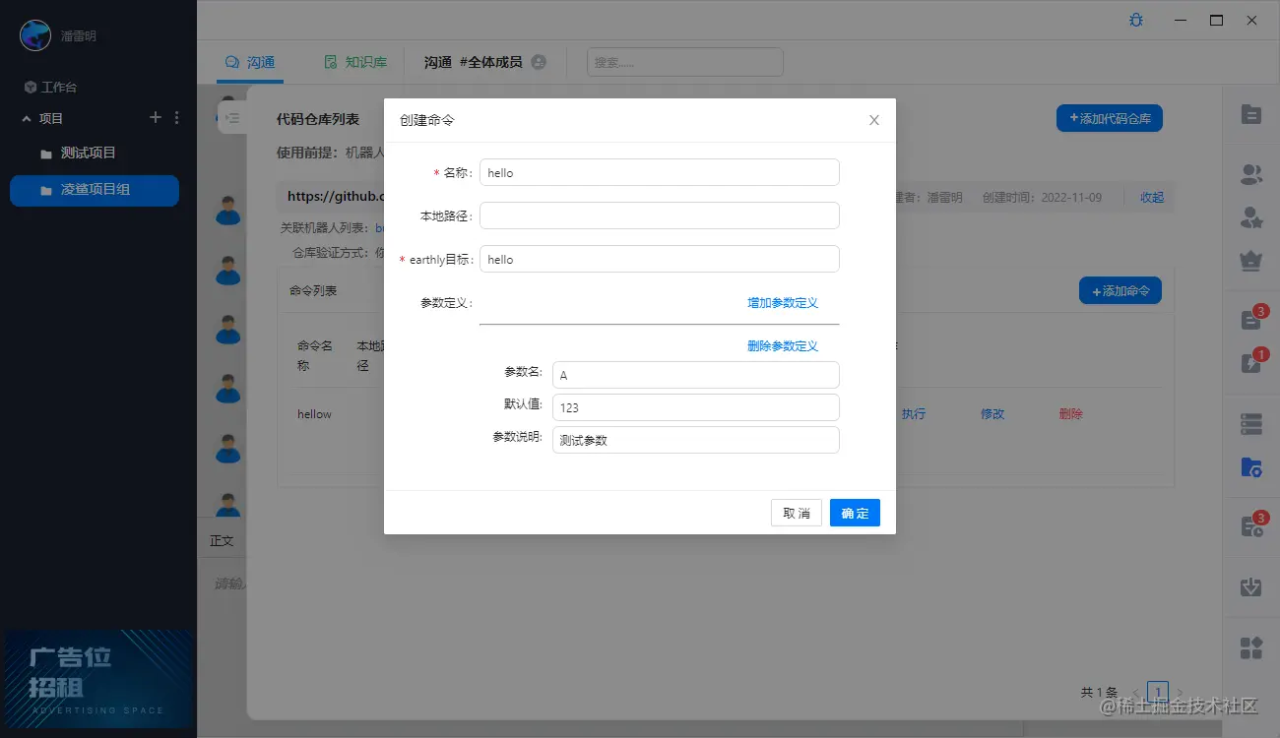Open the starred user icon in right sidebar

coord(1251,217)
